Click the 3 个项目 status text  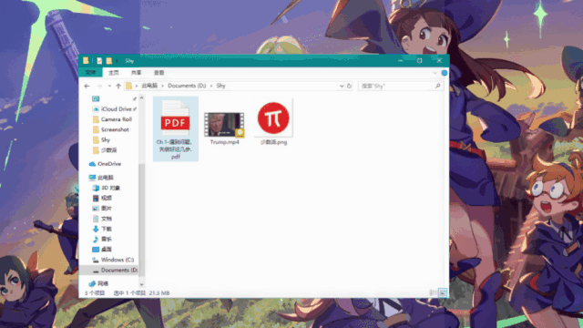[x=95, y=293]
